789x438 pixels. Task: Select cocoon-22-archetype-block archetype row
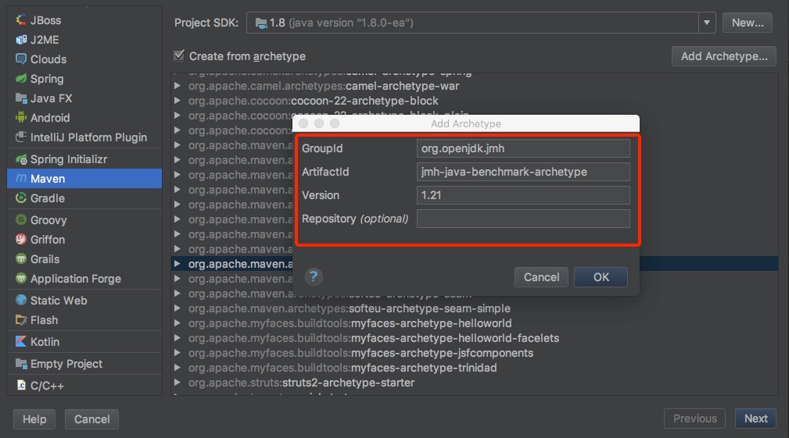click(x=475, y=101)
